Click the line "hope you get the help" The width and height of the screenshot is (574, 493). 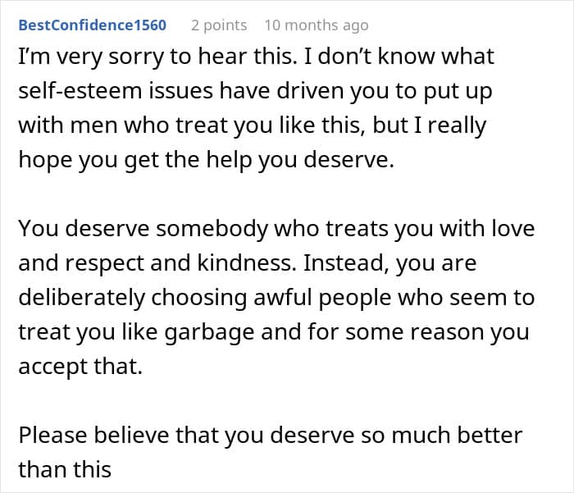pyautogui.click(x=206, y=162)
